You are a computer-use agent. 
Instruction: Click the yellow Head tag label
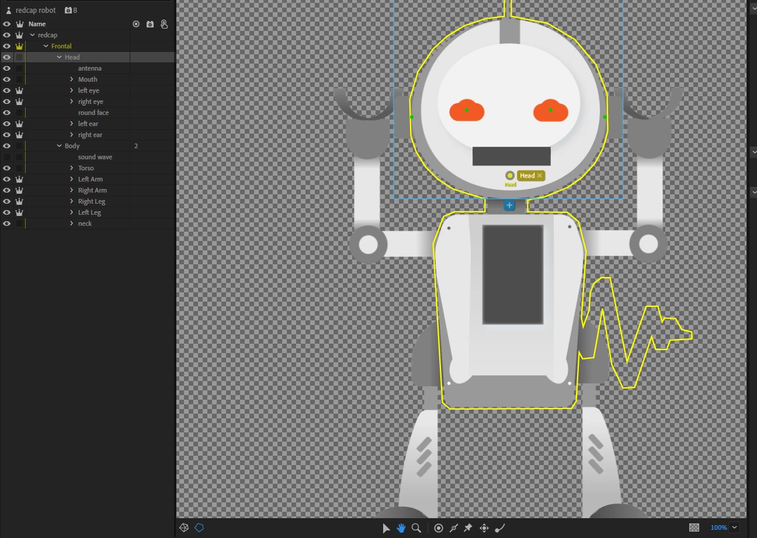527,176
